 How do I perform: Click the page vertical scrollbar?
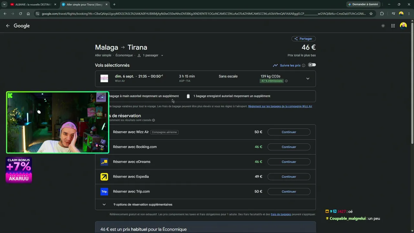412,83
